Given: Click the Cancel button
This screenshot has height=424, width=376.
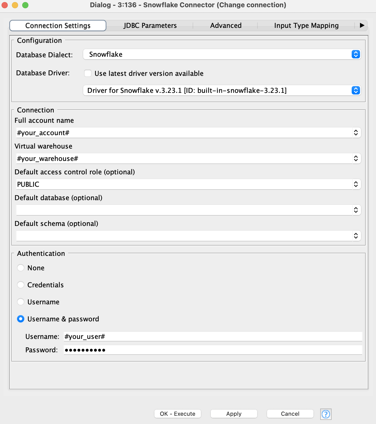Looking at the screenshot, I should point(290,414).
